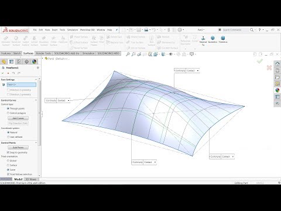Click the Face<1> selection box
The height and width of the screenshot is (211, 281).
(x=22, y=84)
